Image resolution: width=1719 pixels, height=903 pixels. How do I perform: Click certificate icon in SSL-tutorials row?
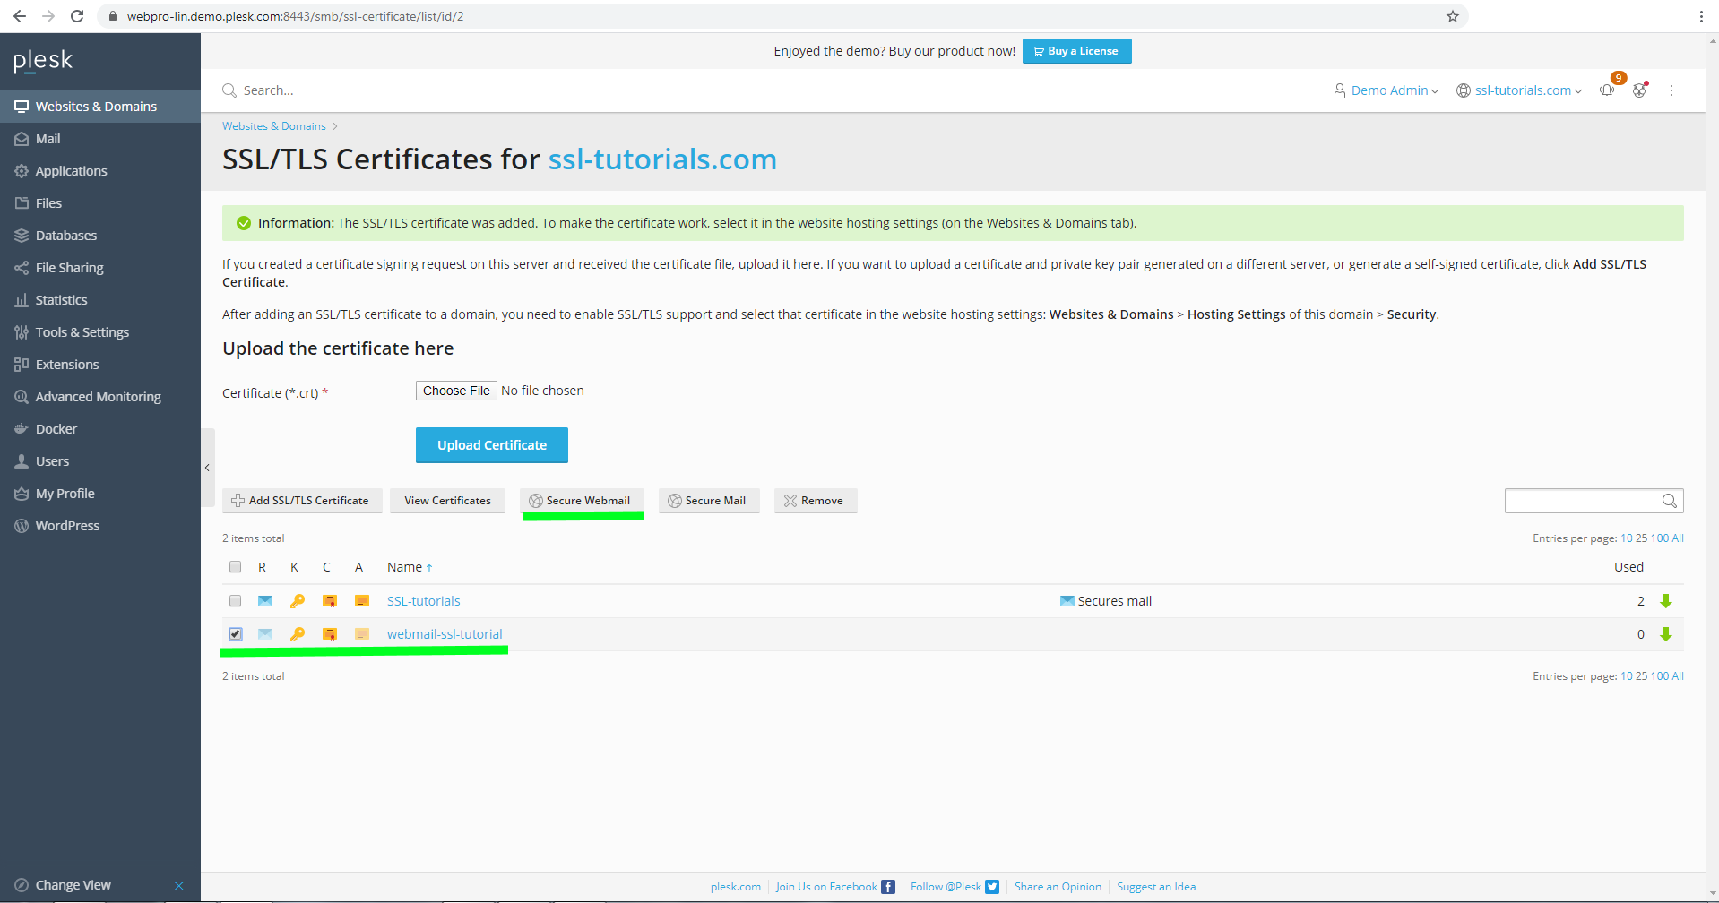330,601
